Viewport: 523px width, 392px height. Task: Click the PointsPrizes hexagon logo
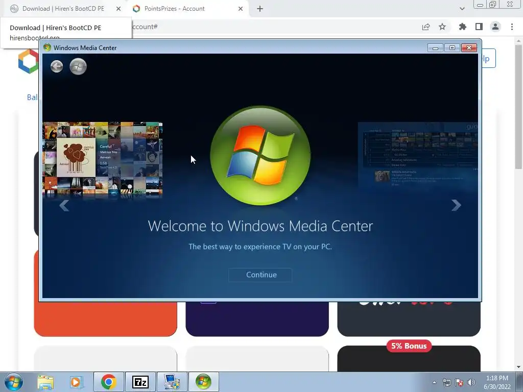click(x=29, y=61)
